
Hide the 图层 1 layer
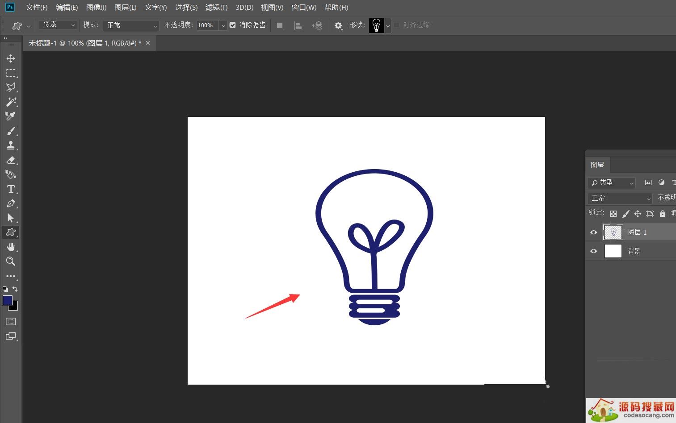(593, 232)
